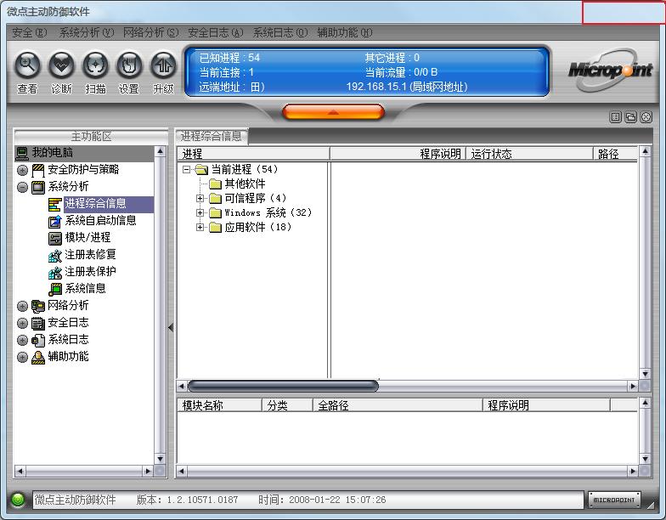
Task: Click process panel scrollbar up arrow
Action: point(645,151)
